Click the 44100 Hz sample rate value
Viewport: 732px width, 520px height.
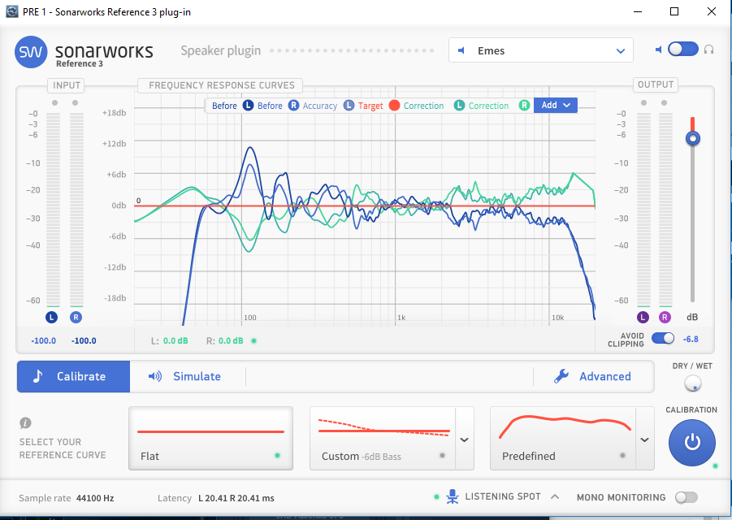[x=95, y=498]
